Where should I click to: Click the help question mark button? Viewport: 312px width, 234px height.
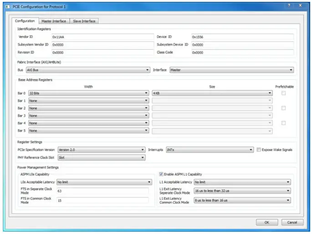click(289, 5)
